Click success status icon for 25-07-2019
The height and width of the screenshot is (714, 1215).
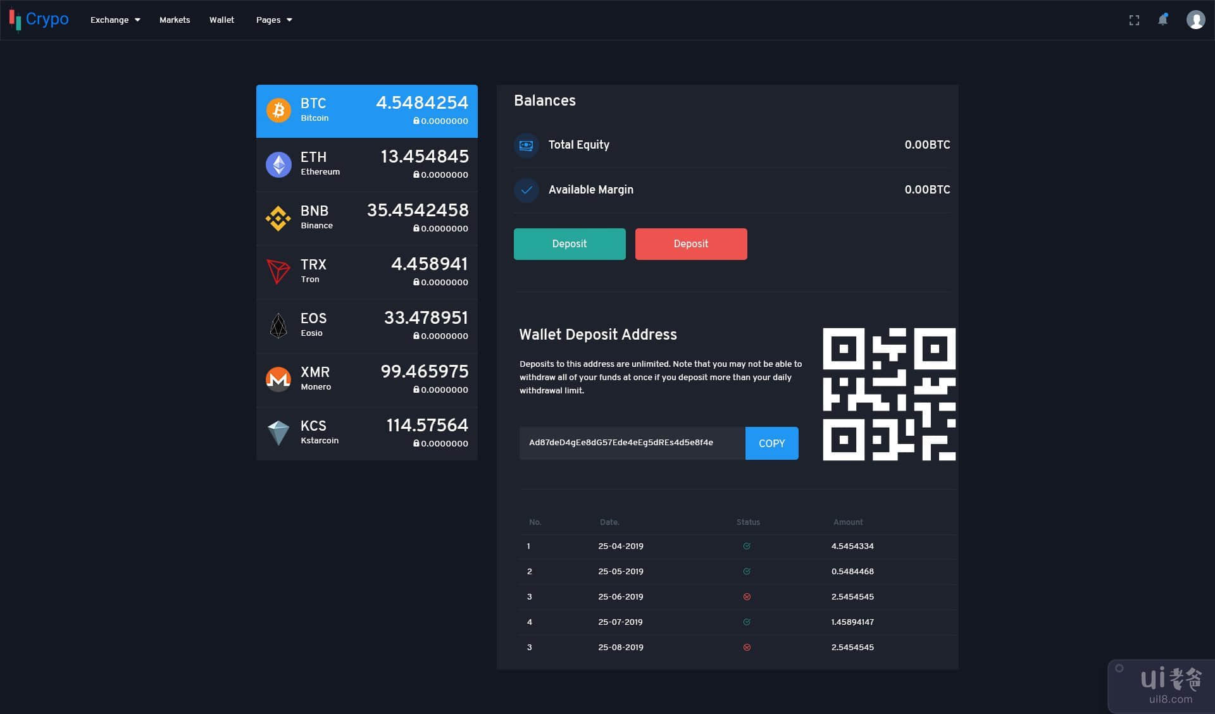tap(747, 622)
